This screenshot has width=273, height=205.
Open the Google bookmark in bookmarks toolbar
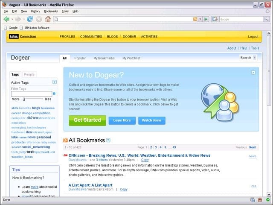[x=11, y=28]
